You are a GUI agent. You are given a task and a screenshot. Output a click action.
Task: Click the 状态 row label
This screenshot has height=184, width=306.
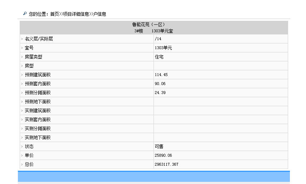[29, 146]
